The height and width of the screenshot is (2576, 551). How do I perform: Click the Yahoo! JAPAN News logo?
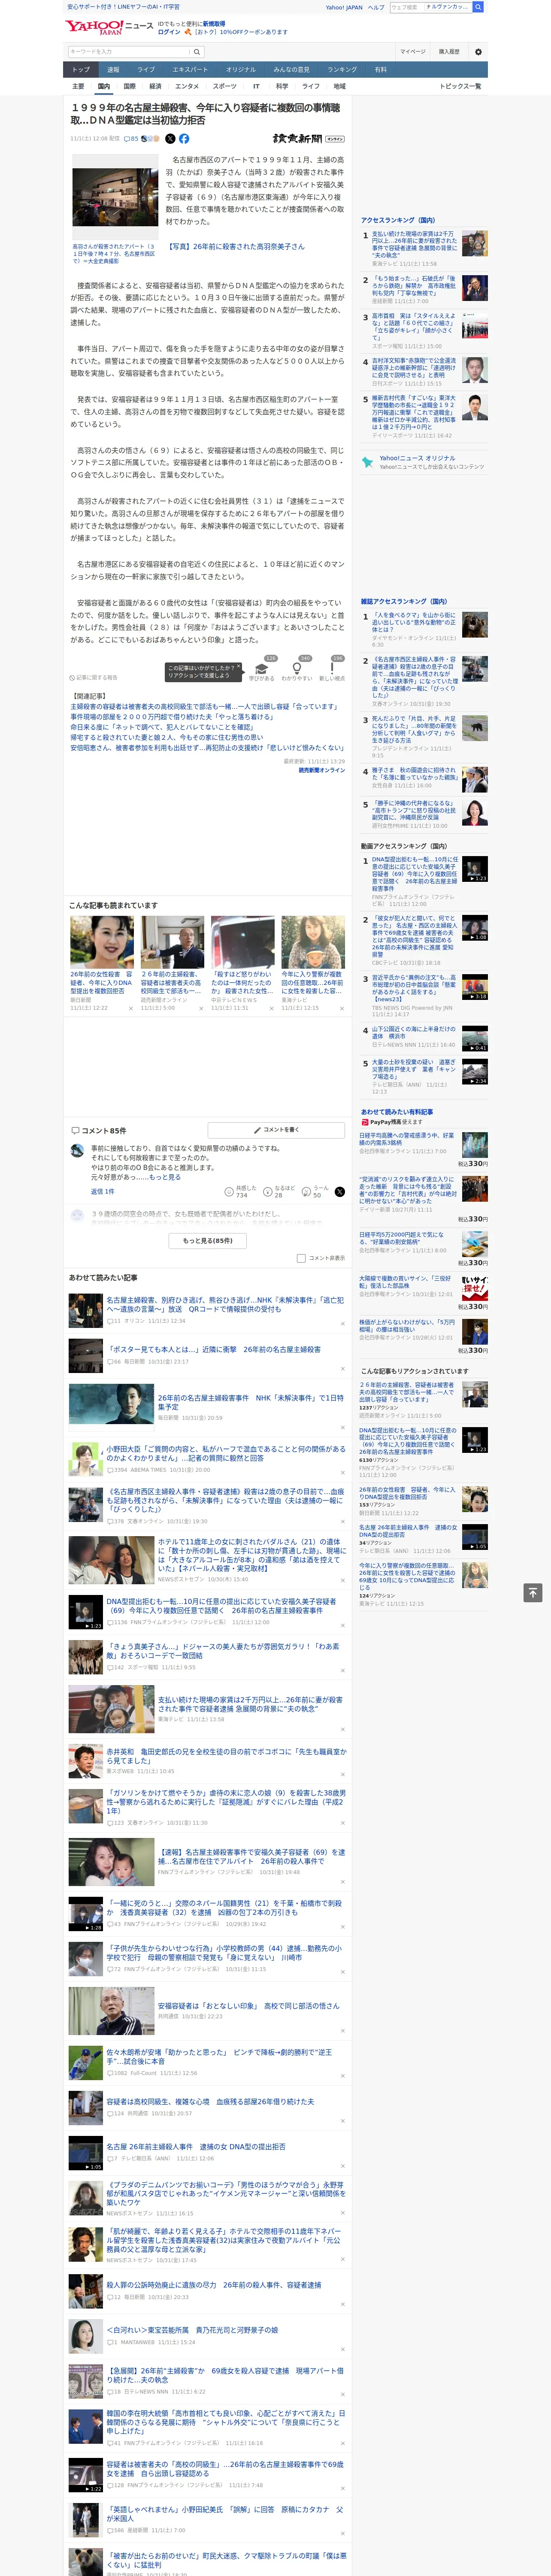109,27
